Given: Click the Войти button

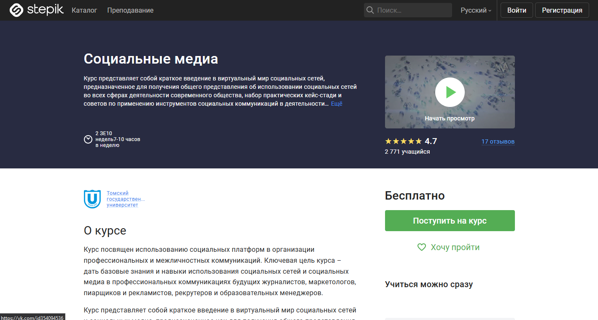Looking at the screenshot, I should coord(516,10).
